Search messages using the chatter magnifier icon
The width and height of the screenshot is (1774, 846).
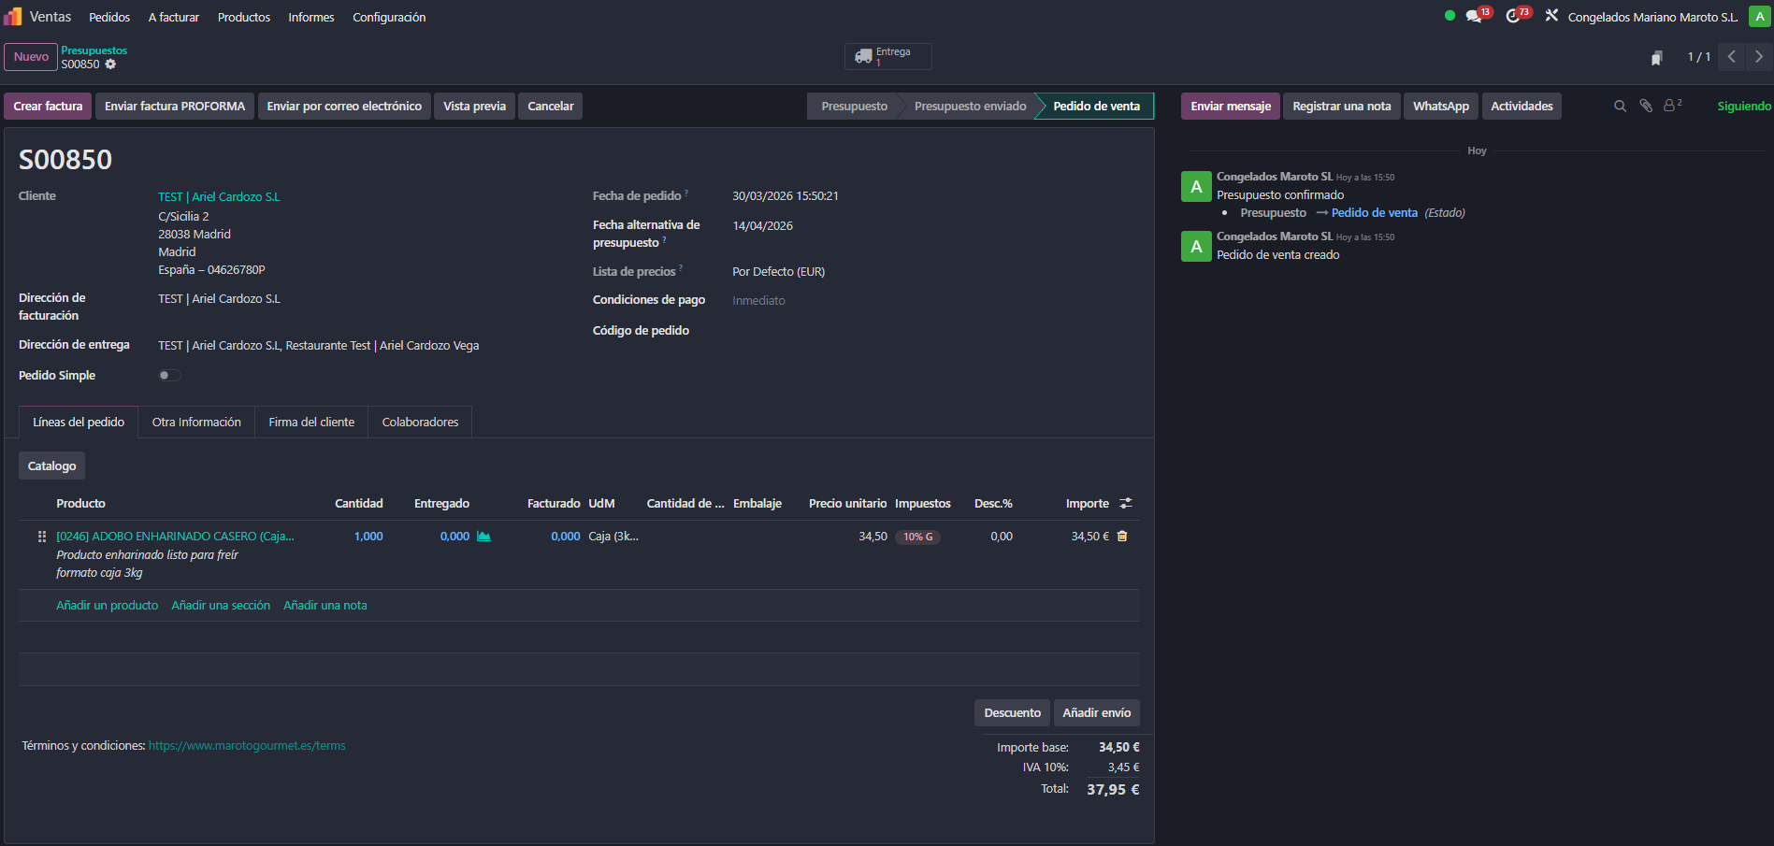tap(1620, 107)
